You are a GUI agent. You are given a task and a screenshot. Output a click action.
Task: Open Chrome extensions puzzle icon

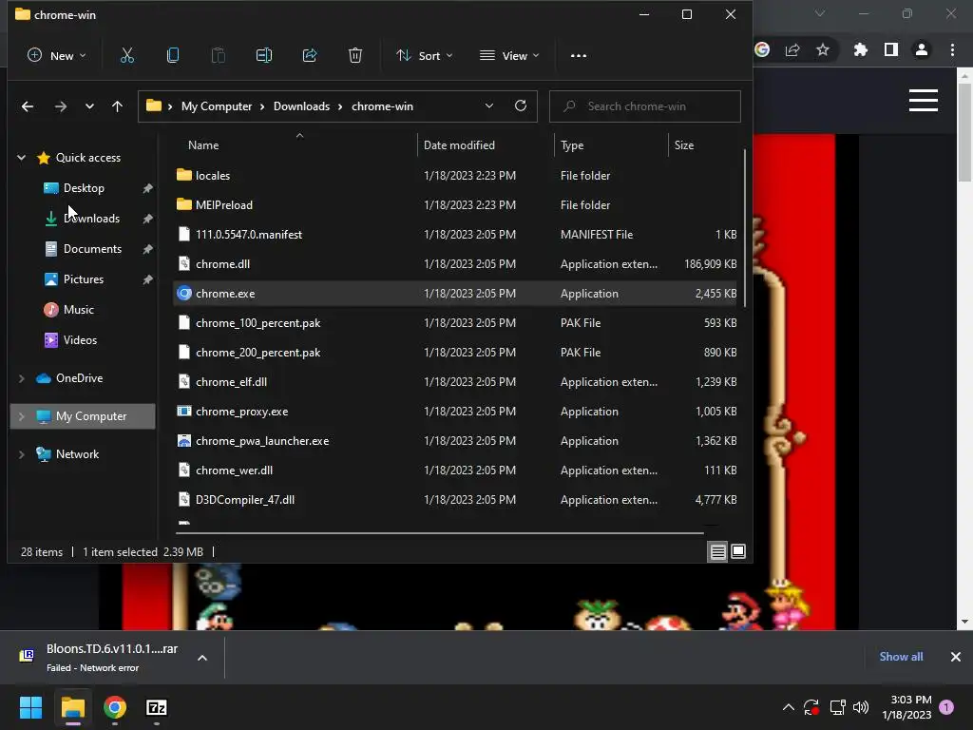pos(861,49)
